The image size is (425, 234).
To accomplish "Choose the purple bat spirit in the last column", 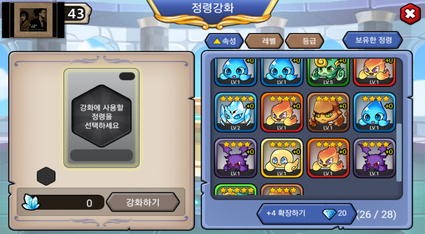I will (x=375, y=158).
